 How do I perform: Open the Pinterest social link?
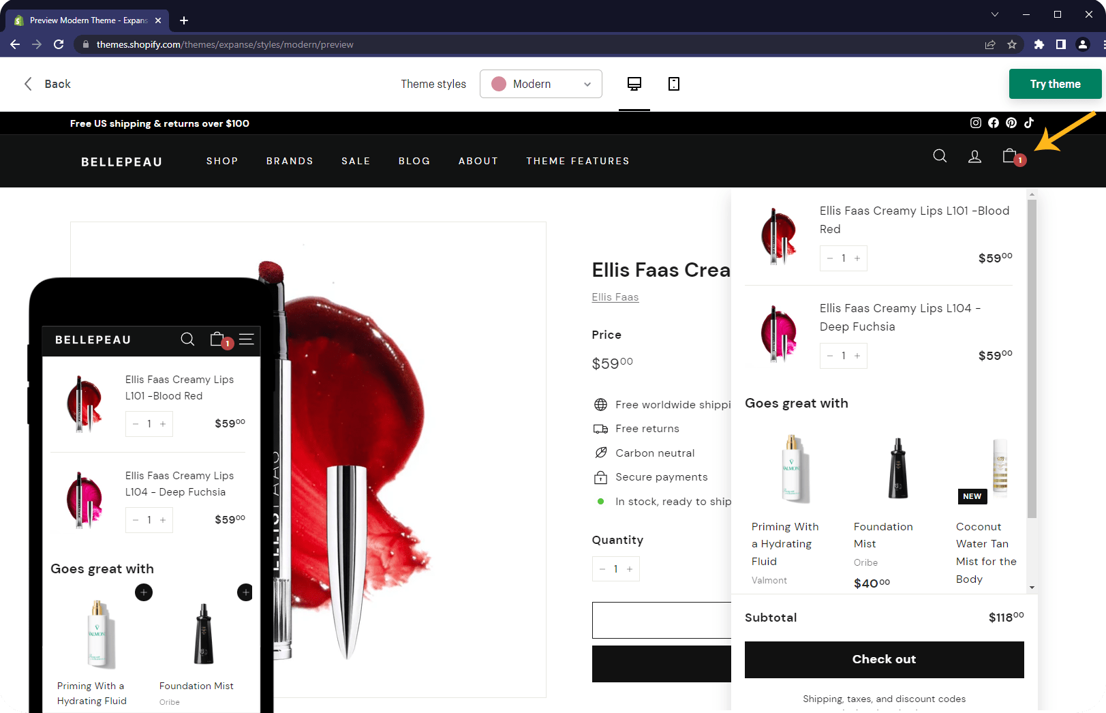pos(1011,123)
